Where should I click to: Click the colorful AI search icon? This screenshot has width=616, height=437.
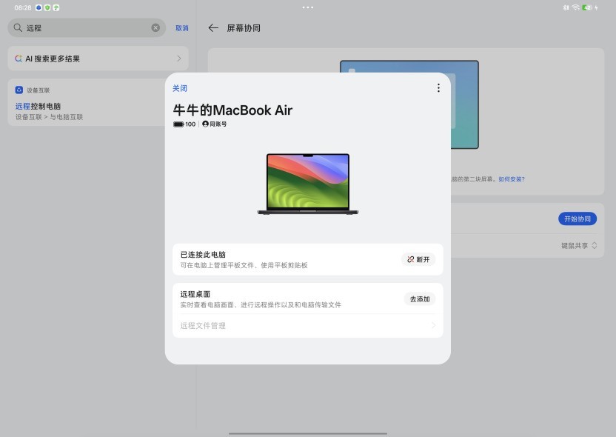pyautogui.click(x=16, y=58)
